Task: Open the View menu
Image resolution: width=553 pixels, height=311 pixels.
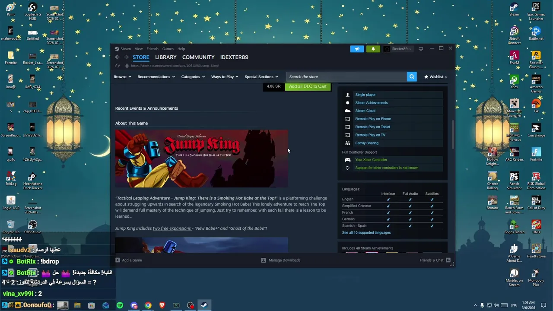Action: tap(139, 49)
